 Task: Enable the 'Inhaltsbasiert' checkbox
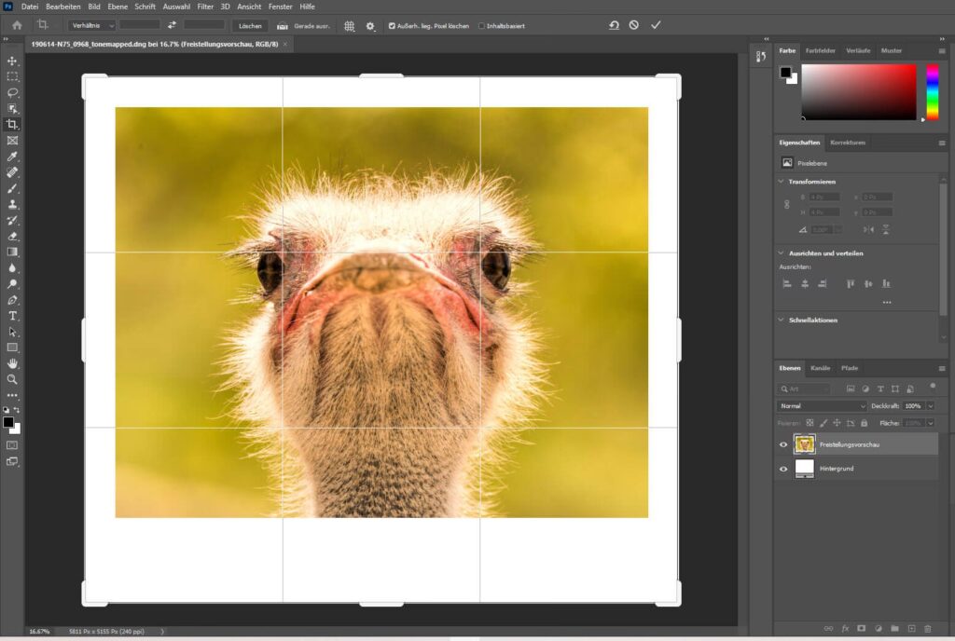pyautogui.click(x=481, y=26)
